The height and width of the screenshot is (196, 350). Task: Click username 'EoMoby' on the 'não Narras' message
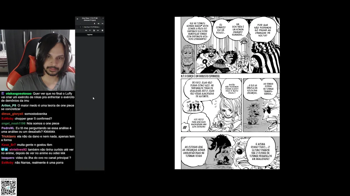(x=7, y=163)
